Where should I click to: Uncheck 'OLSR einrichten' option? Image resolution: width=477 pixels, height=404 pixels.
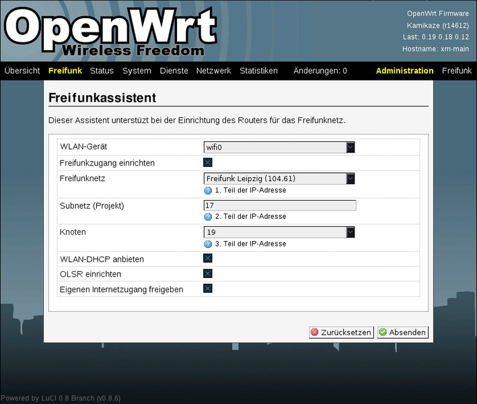pyautogui.click(x=208, y=273)
